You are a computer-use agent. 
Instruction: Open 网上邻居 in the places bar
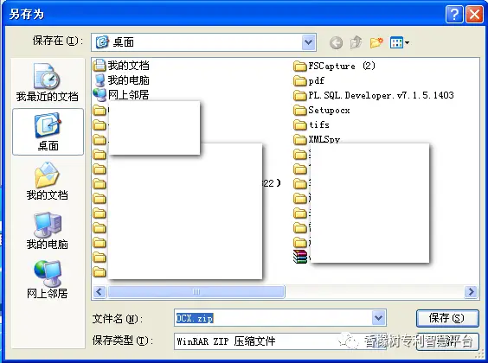48,280
